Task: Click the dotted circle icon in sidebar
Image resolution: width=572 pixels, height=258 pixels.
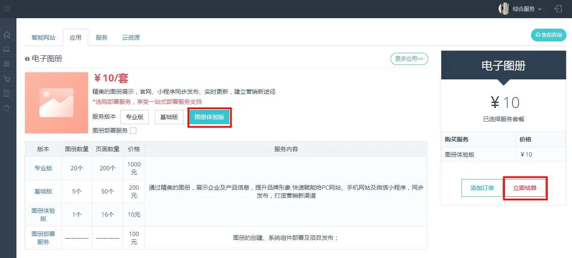Action: pyautogui.click(x=7, y=108)
